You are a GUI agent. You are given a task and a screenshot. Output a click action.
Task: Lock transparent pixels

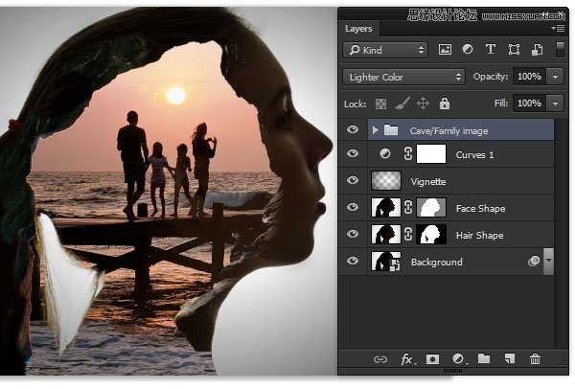pyautogui.click(x=380, y=103)
